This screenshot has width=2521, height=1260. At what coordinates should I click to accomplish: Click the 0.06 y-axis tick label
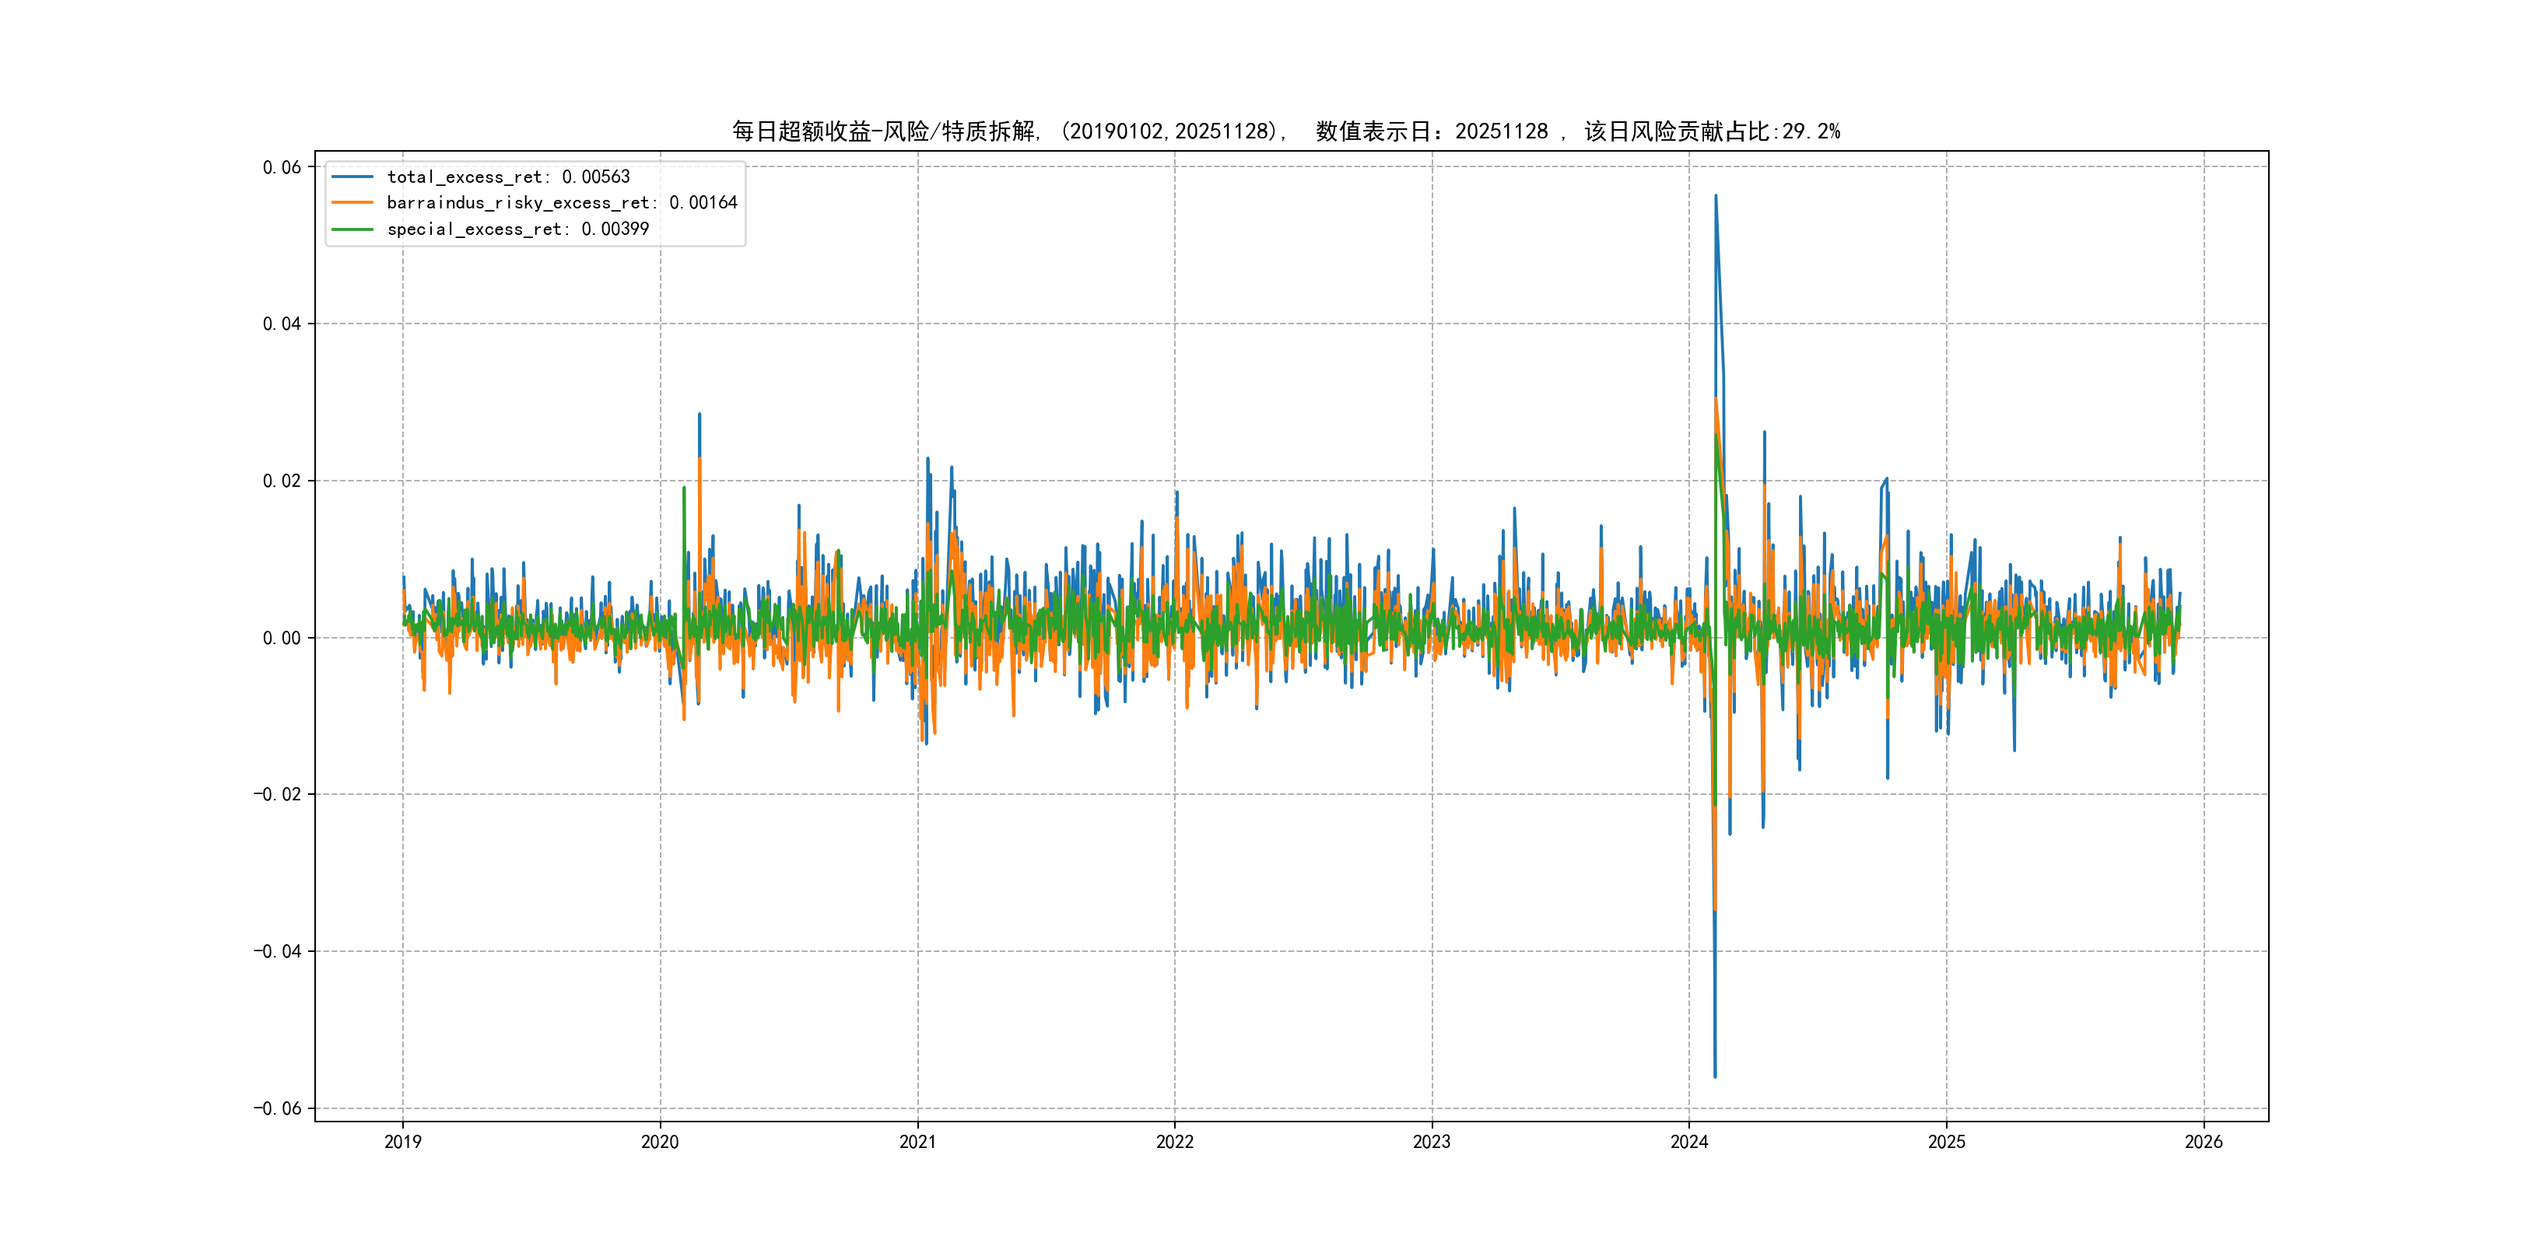tap(281, 167)
